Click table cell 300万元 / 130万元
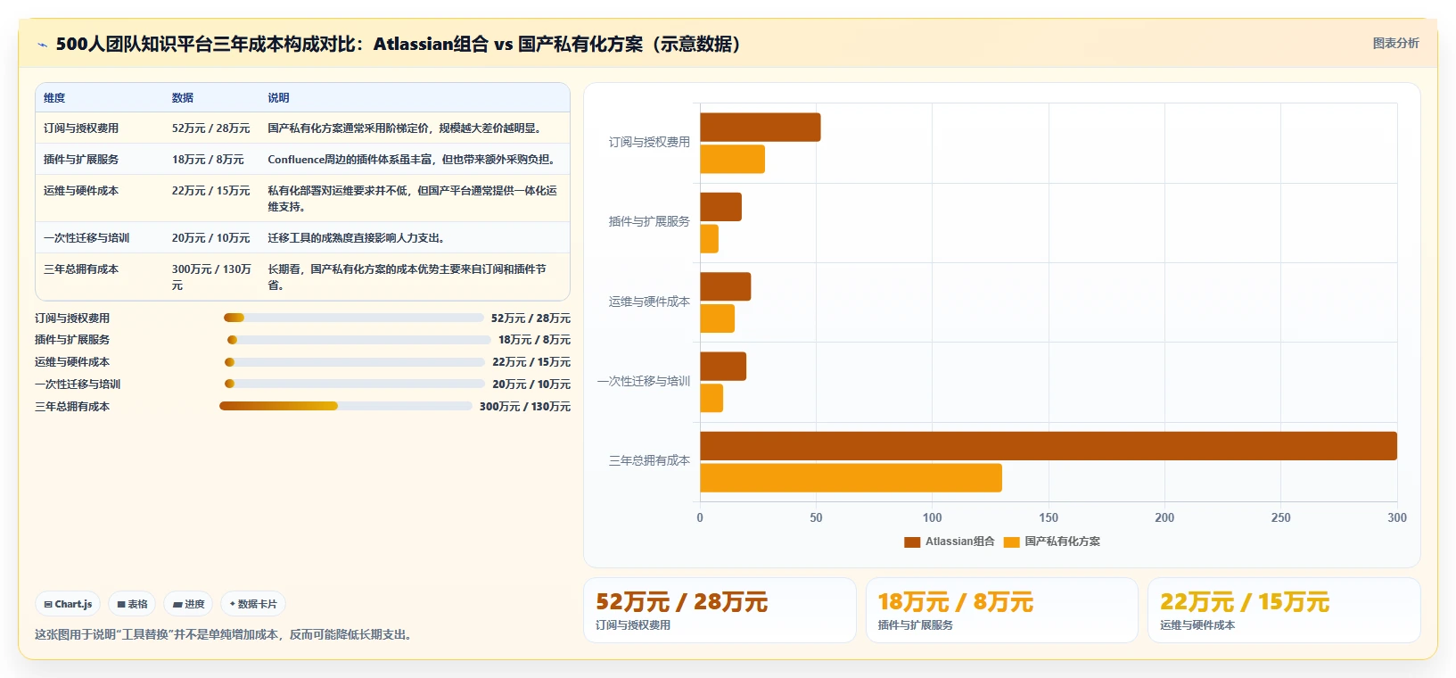The height and width of the screenshot is (678, 1456). coord(211,277)
